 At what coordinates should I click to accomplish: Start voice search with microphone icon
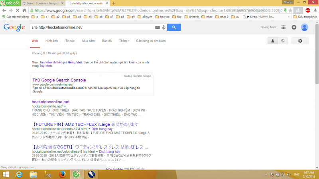click(163, 27)
